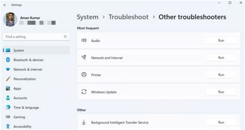The image size is (245, 130).
Task: Click the Audio speaker icon
Action: 84,40
